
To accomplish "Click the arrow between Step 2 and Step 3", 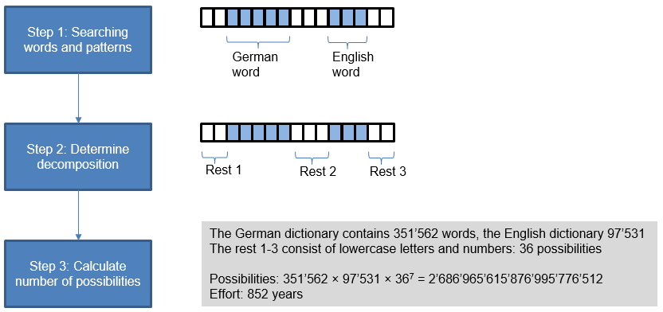I will (x=78, y=216).
